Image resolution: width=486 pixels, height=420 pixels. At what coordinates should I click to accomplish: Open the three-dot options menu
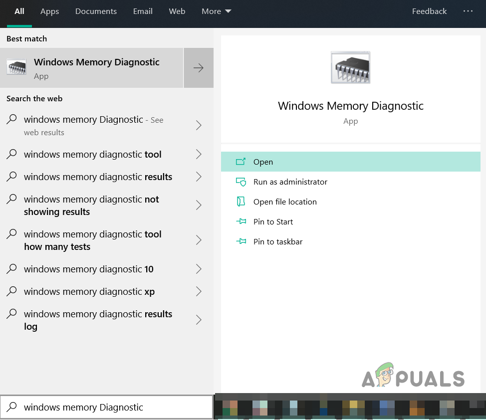(x=468, y=11)
